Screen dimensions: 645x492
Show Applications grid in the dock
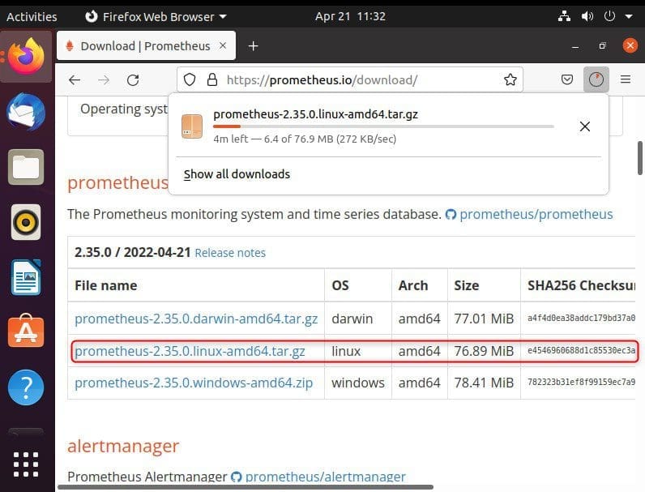(25, 464)
